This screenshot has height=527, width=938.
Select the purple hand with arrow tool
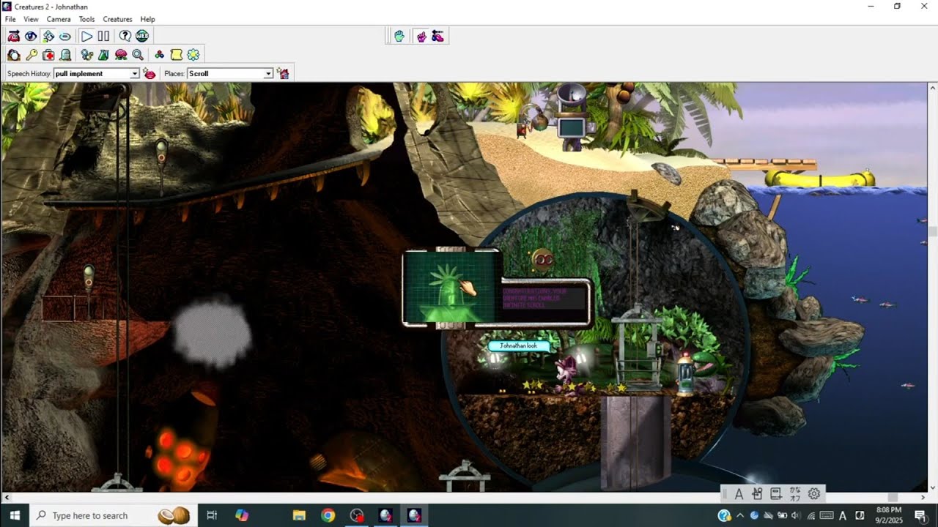click(x=438, y=36)
